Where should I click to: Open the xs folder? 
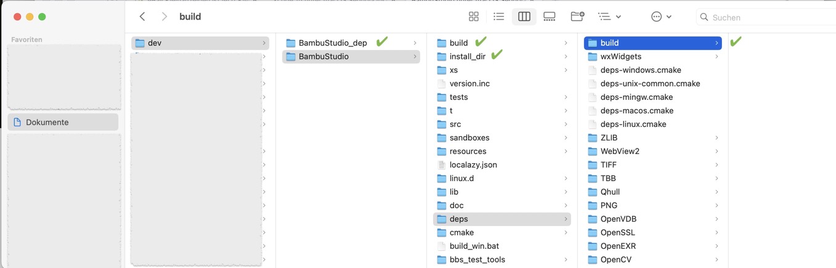502,70
